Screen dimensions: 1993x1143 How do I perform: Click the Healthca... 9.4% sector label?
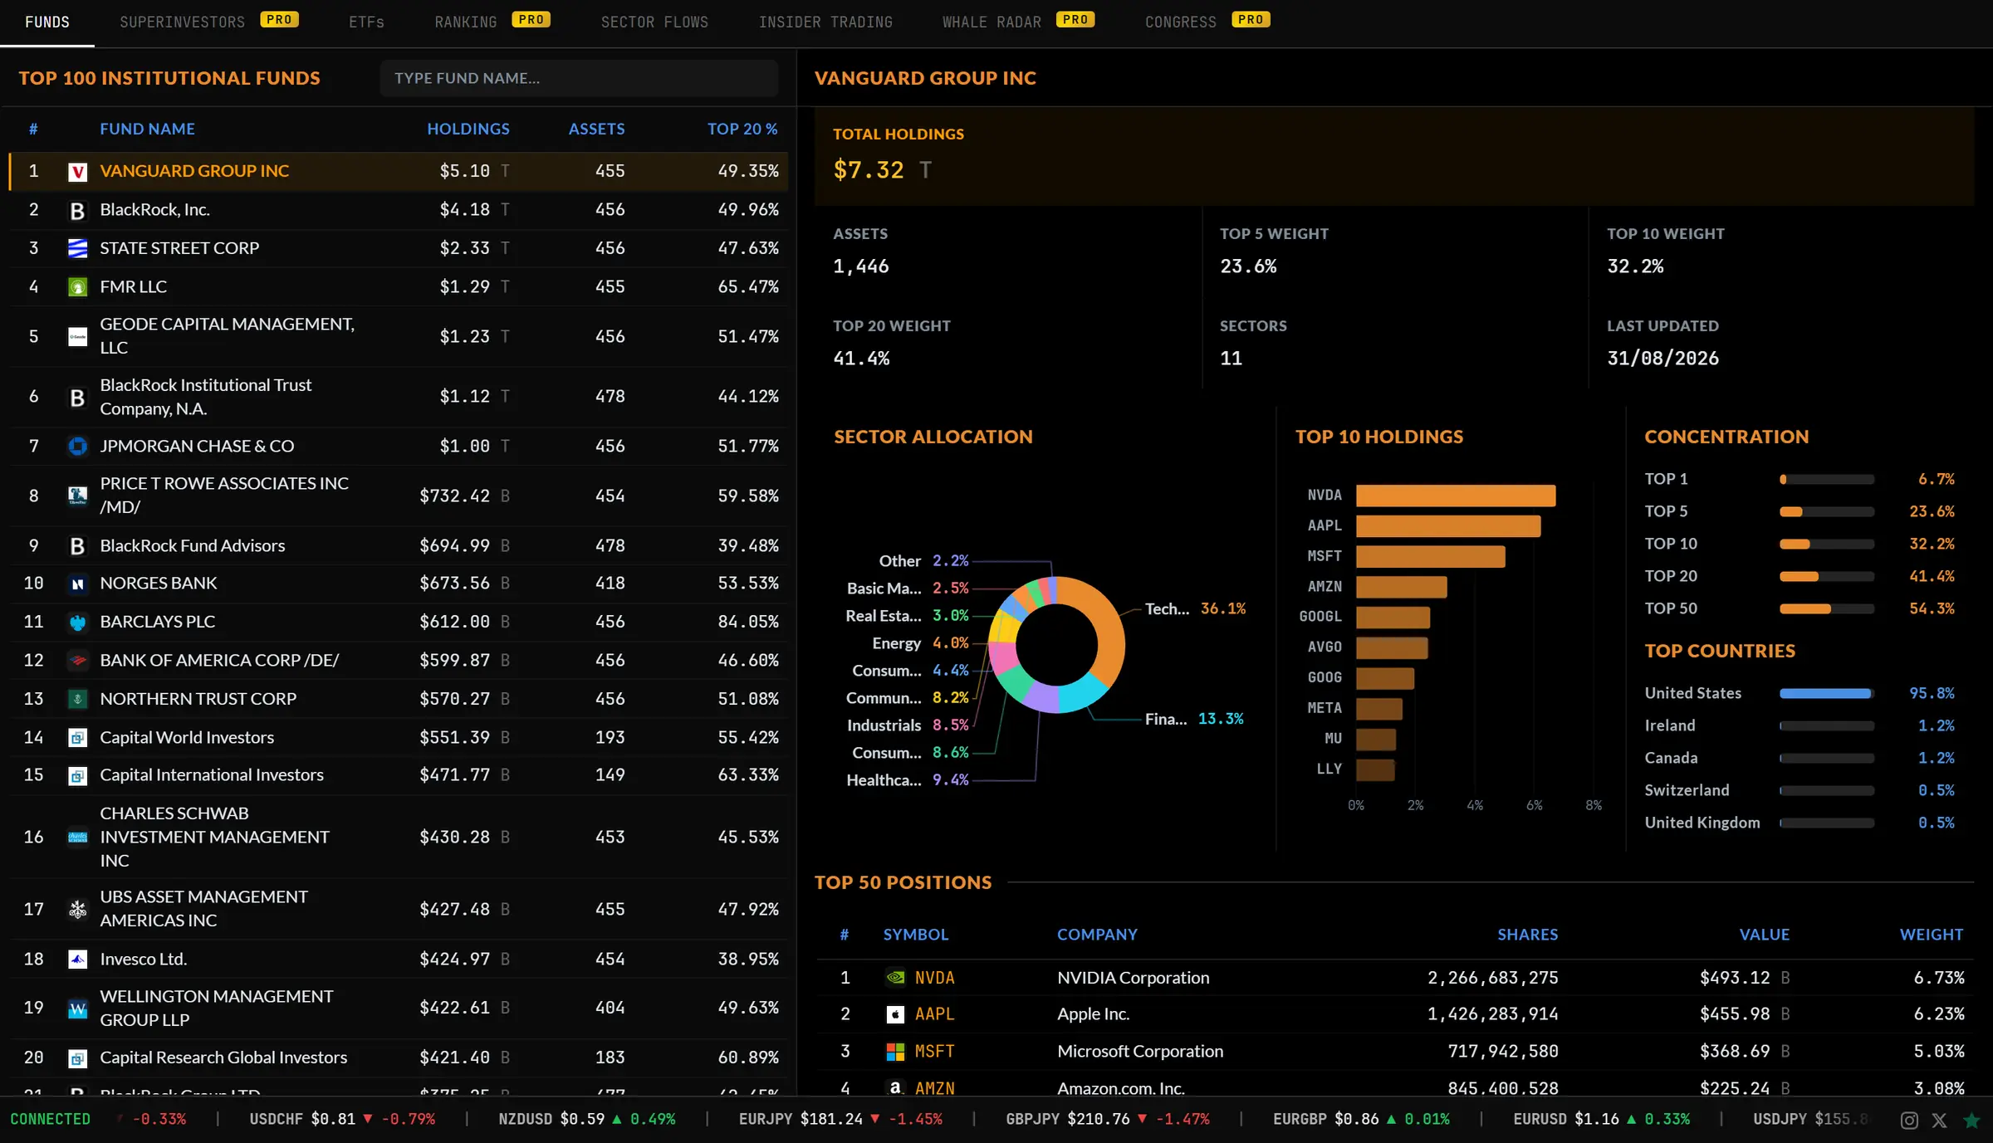point(908,780)
